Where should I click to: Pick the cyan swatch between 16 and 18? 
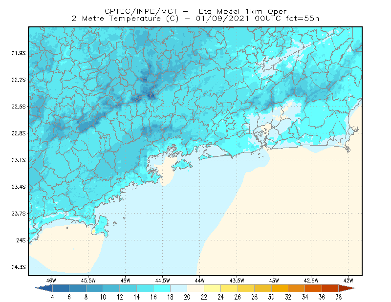click(x=162, y=288)
